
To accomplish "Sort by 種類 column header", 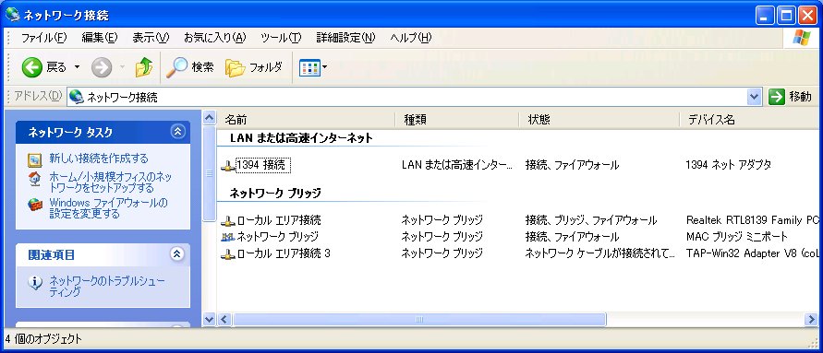I will point(456,120).
